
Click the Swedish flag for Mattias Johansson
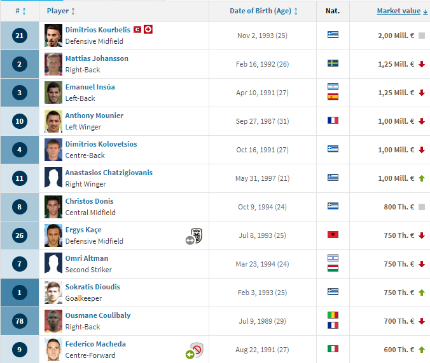pos(333,63)
